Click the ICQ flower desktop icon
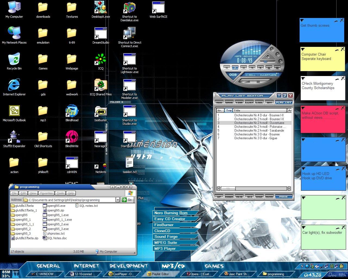Image resolution: width=348 pixels, height=279 pixels. [x=101, y=62]
